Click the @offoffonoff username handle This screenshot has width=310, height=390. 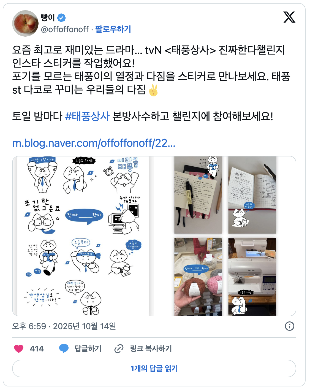pyautogui.click(x=65, y=29)
